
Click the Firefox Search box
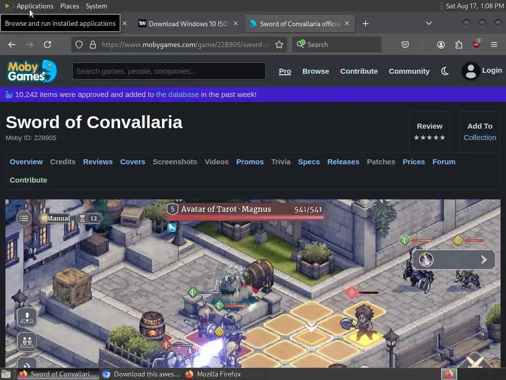click(337, 45)
